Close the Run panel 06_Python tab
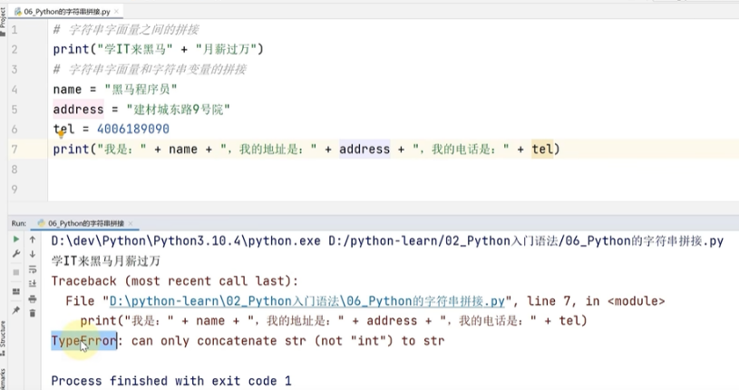Screen dimensions: 739x390 click(131, 223)
